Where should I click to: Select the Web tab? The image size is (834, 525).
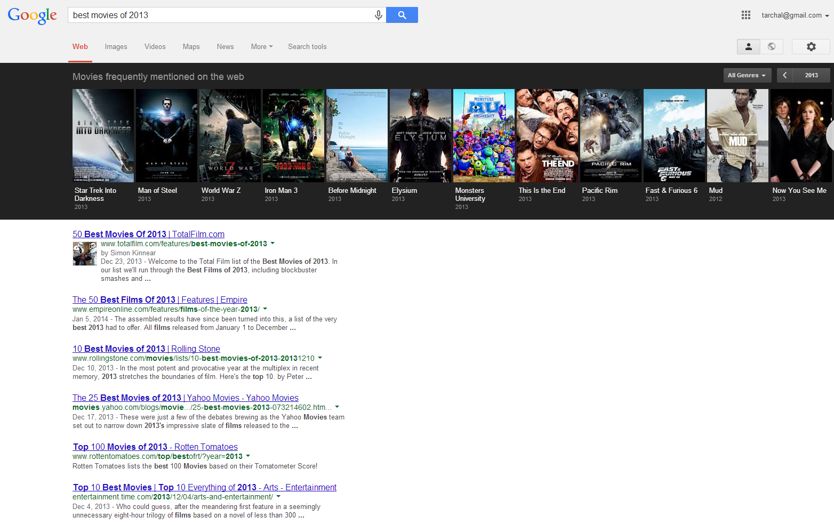click(80, 47)
